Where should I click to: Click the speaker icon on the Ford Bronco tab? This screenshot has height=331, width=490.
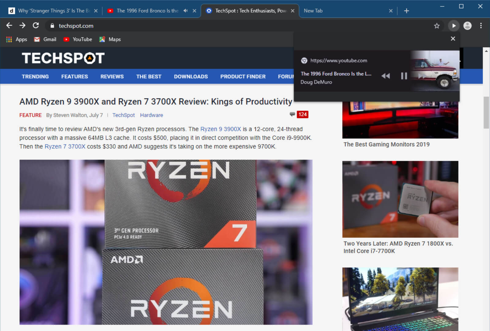pyautogui.click(x=185, y=11)
